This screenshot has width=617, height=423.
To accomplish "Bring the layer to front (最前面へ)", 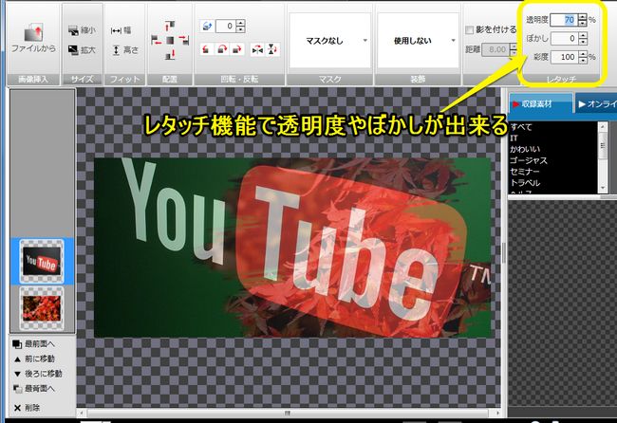I will pyautogui.click(x=33, y=344).
